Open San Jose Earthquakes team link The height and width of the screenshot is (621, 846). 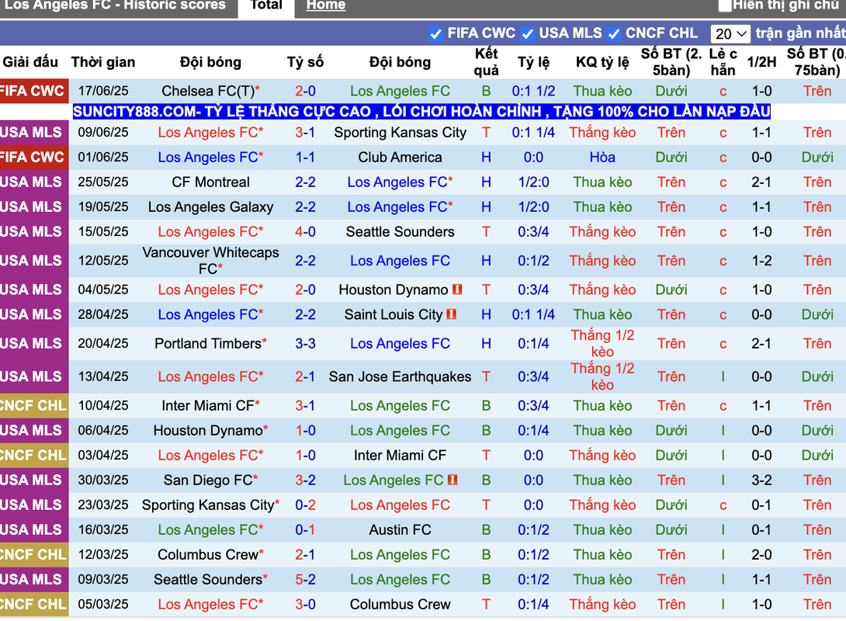click(400, 376)
